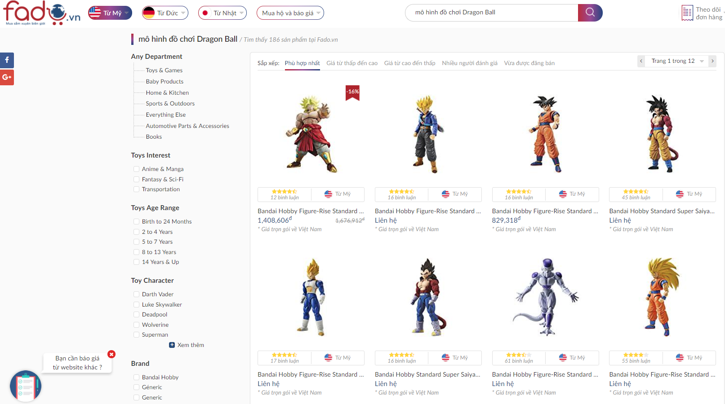Open the orange-suit Goku figure thumbnail
This screenshot has height=404, width=725.
546,134
